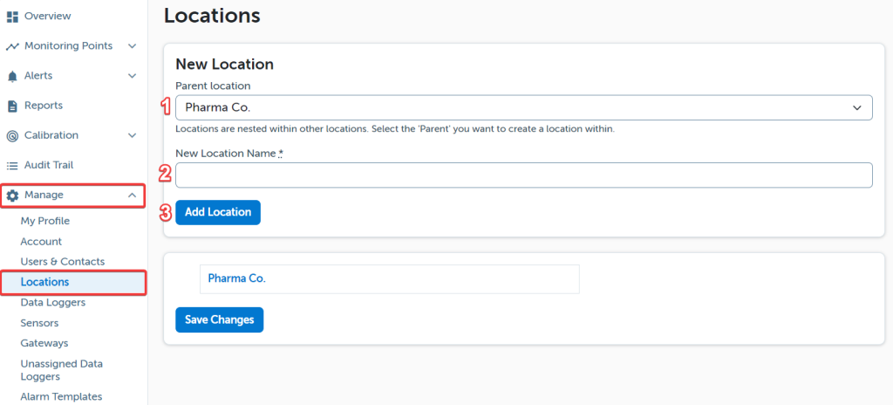Click the Alerts bell icon
The width and height of the screenshot is (893, 405).
pyautogui.click(x=12, y=76)
